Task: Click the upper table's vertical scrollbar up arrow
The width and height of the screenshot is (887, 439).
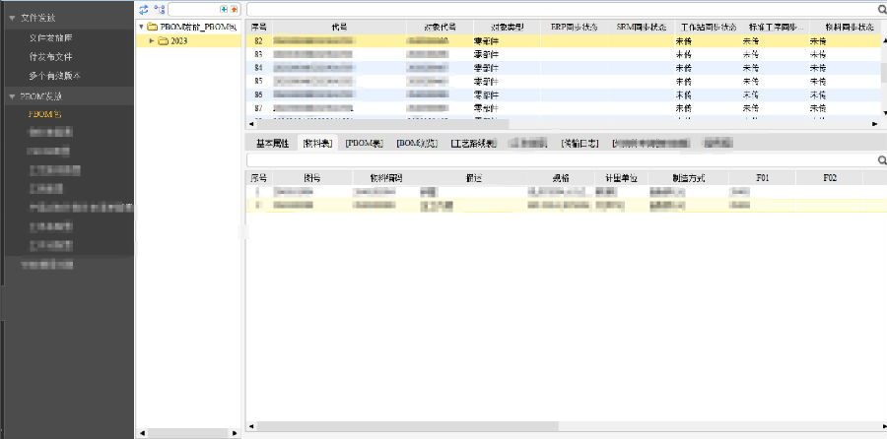Action: pos(884,39)
